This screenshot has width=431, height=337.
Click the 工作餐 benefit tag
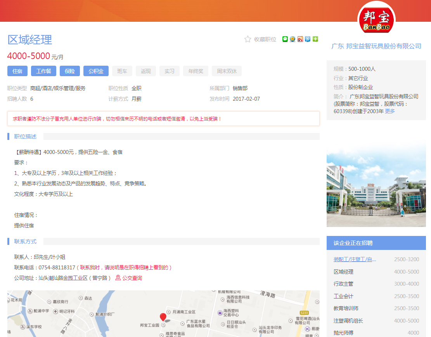43,71
